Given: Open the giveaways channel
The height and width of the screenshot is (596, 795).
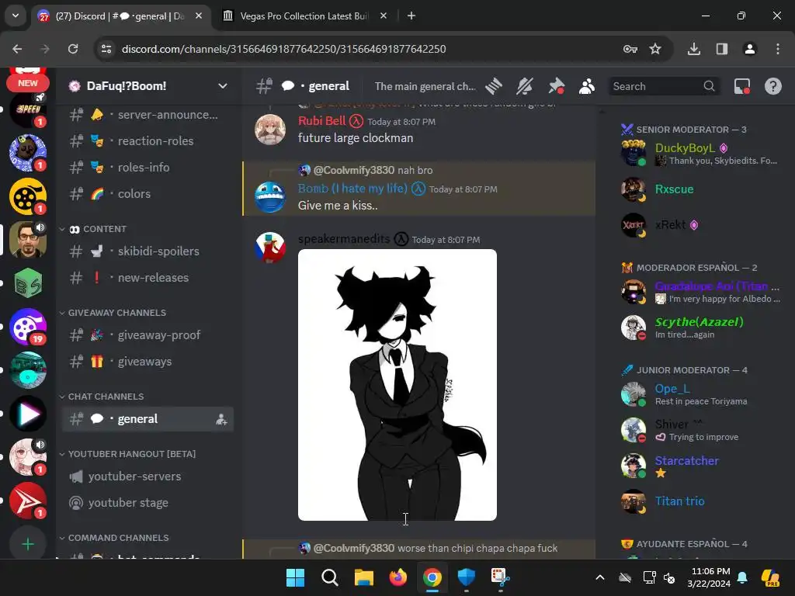Looking at the screenshot, I should tap(148, 362).
